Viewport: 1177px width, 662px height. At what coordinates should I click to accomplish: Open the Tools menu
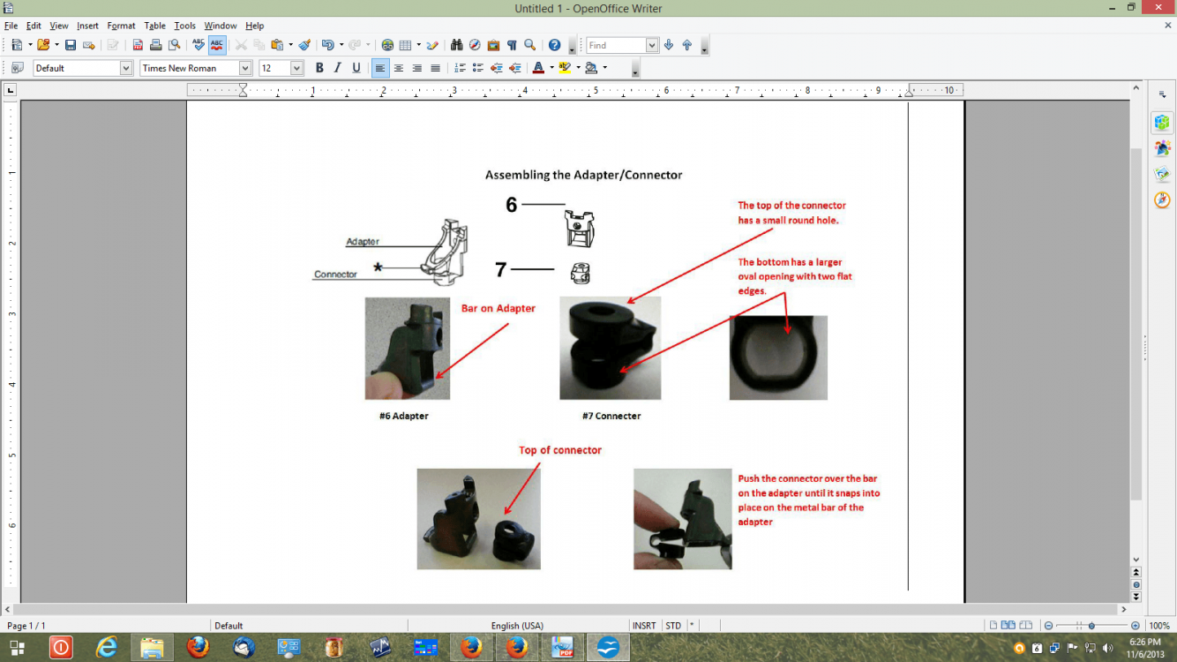[x=184, y=26]
